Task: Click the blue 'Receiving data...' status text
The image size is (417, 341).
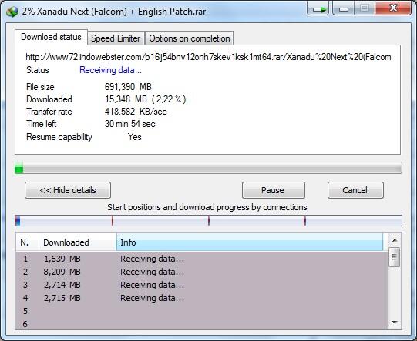Action: tap(110, 70)
